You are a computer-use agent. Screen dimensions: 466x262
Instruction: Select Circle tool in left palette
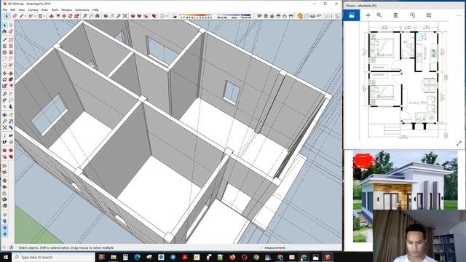pyautogui.click(x=4, y=52)
